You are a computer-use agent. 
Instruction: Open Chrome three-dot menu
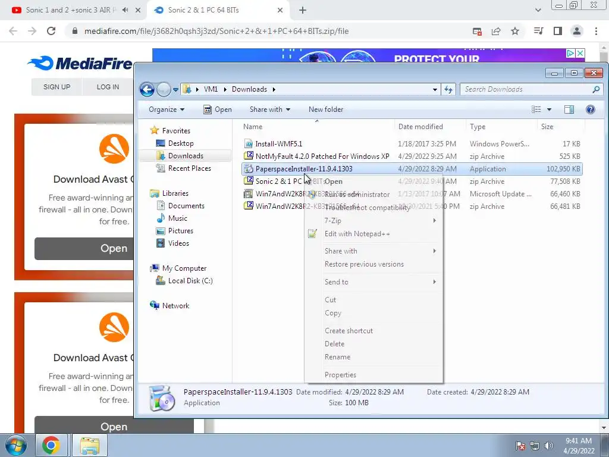point(596,31)
